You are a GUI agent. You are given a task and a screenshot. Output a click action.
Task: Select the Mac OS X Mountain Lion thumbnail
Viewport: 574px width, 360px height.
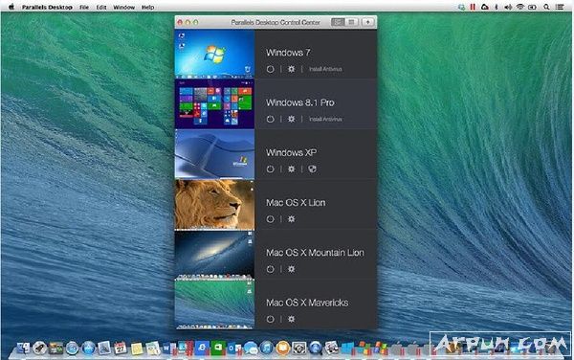(x=214, y=254)
